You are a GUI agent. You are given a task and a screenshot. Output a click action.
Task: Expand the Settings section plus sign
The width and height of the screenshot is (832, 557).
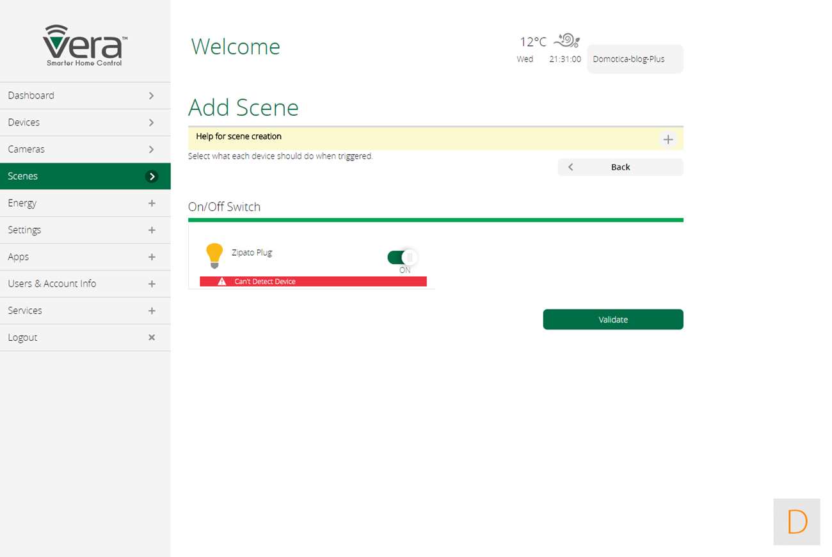pos(152,230)
